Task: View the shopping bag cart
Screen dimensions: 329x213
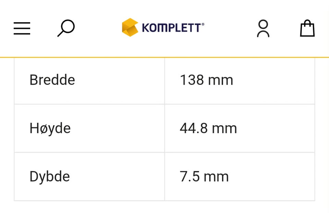Action: point(307,28)
